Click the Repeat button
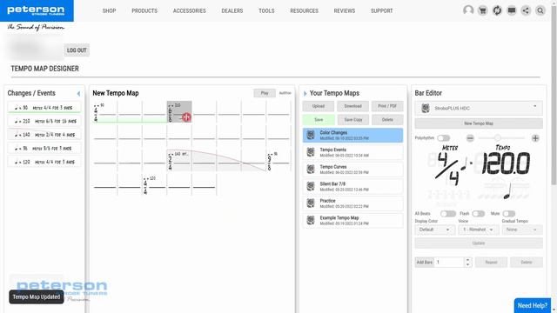 pyautogui.click(x=491, y=263)
